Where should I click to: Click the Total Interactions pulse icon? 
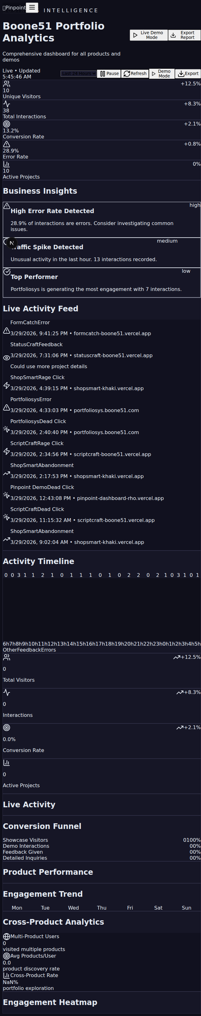(x=6, y=104)
